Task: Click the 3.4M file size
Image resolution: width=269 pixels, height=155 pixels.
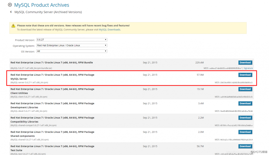Action: coord(201,103)
